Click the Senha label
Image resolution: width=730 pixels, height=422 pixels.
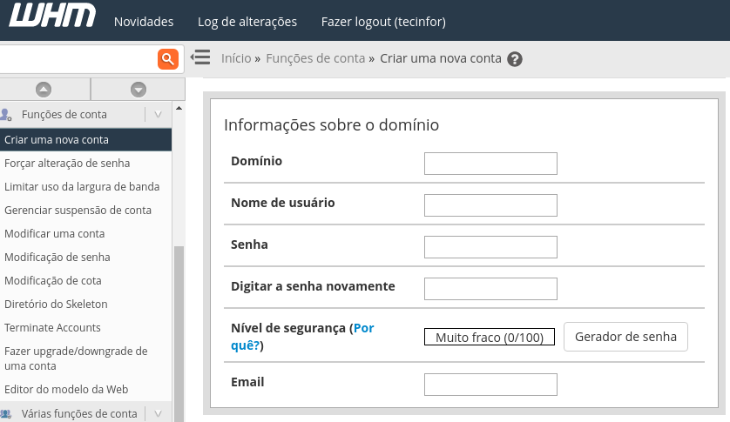pyautogui.click(x=249, y=244)
